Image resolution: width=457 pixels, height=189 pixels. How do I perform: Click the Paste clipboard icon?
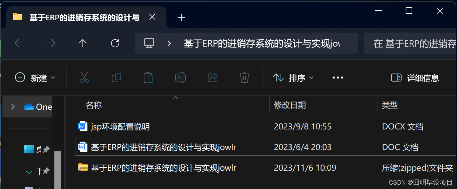pyautogui.click(x=148, y=78)
